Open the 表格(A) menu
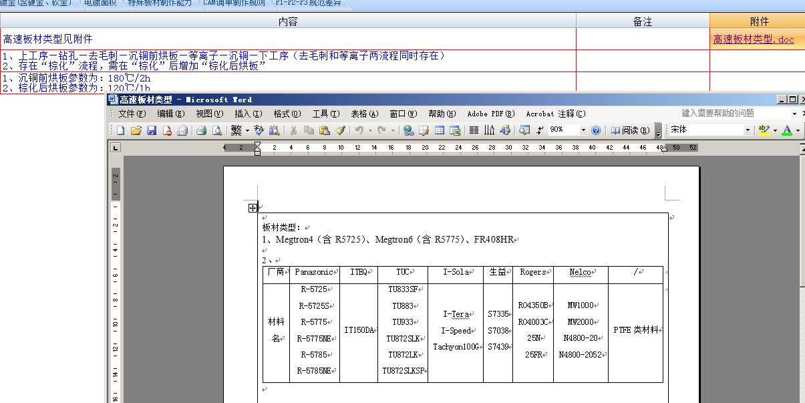The image size is (805, 403). [x=364, y=114]
